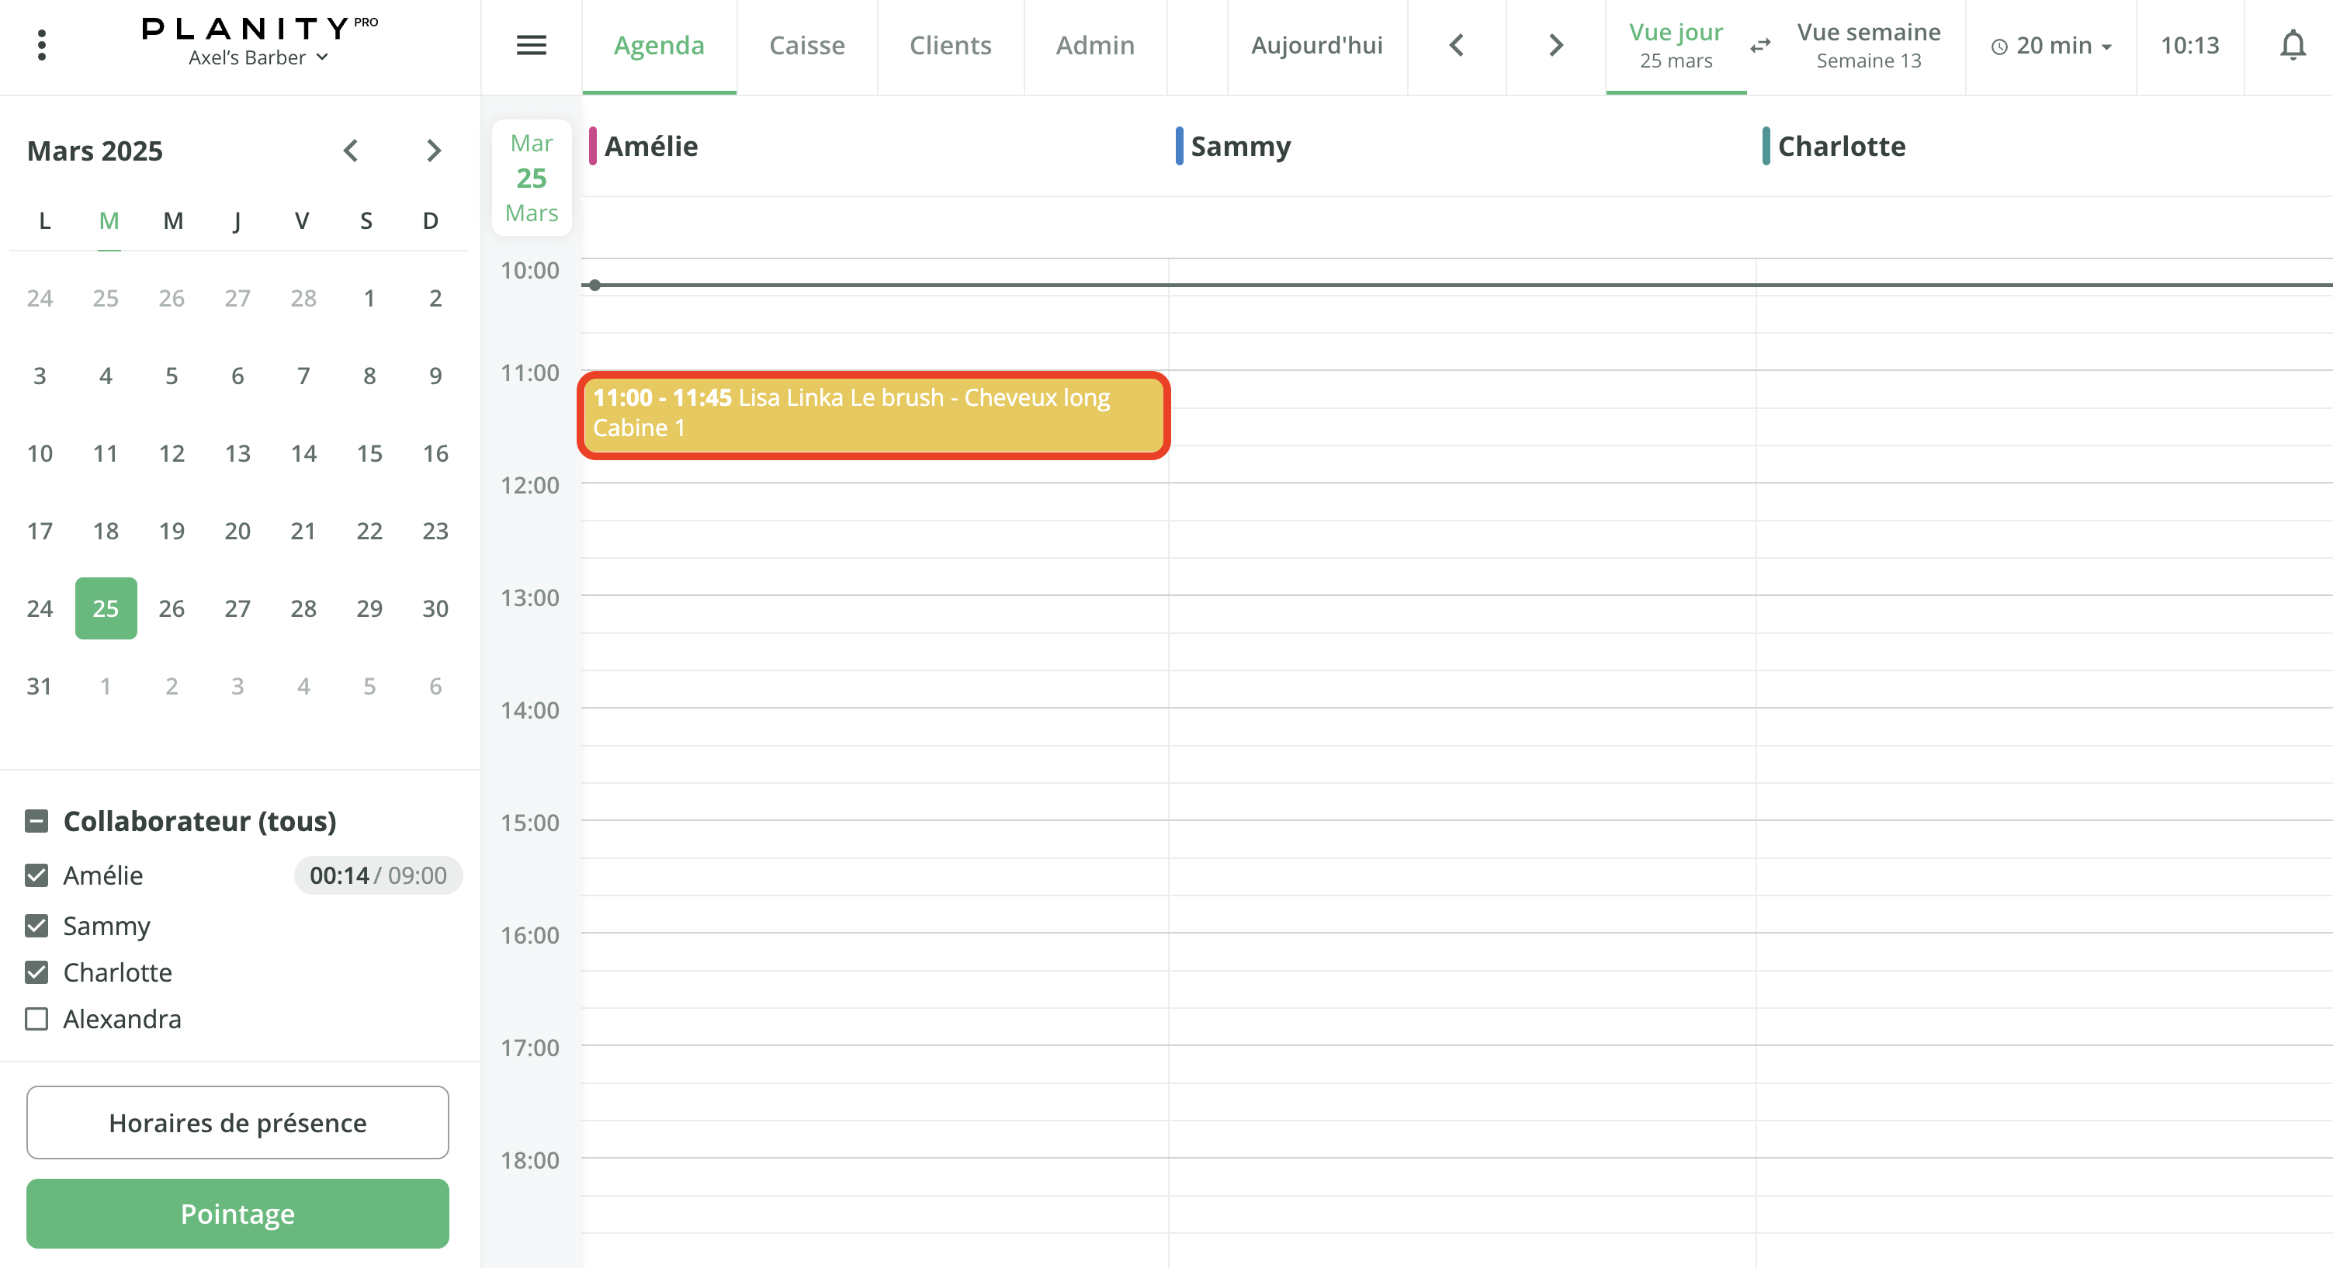
Task: Open the Clients tab
Action: click(950, 44)
